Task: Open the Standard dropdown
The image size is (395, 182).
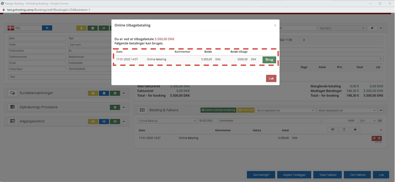Action: (x=342, y=28)
